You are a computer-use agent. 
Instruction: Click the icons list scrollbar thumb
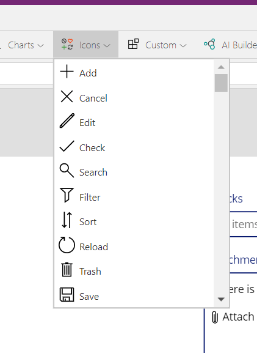221,83
